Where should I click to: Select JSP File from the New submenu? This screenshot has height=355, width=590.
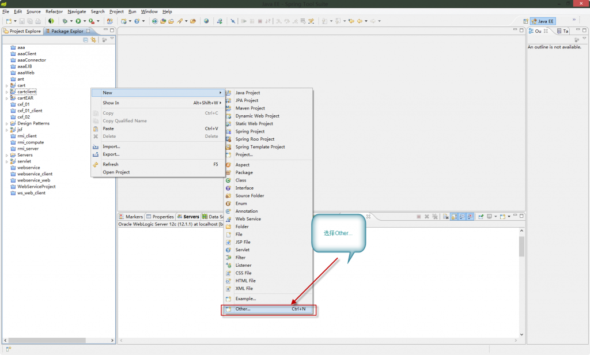point(268,242)
